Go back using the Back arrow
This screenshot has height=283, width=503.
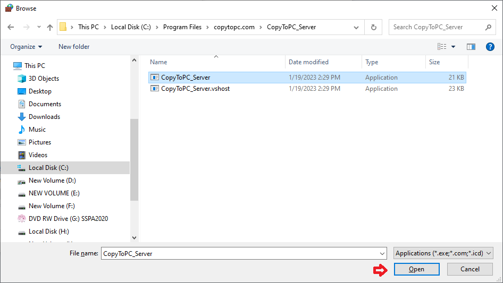(x=11, y=27)
